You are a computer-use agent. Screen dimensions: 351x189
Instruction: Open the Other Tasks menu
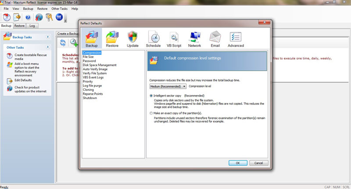tap(59, 9)
